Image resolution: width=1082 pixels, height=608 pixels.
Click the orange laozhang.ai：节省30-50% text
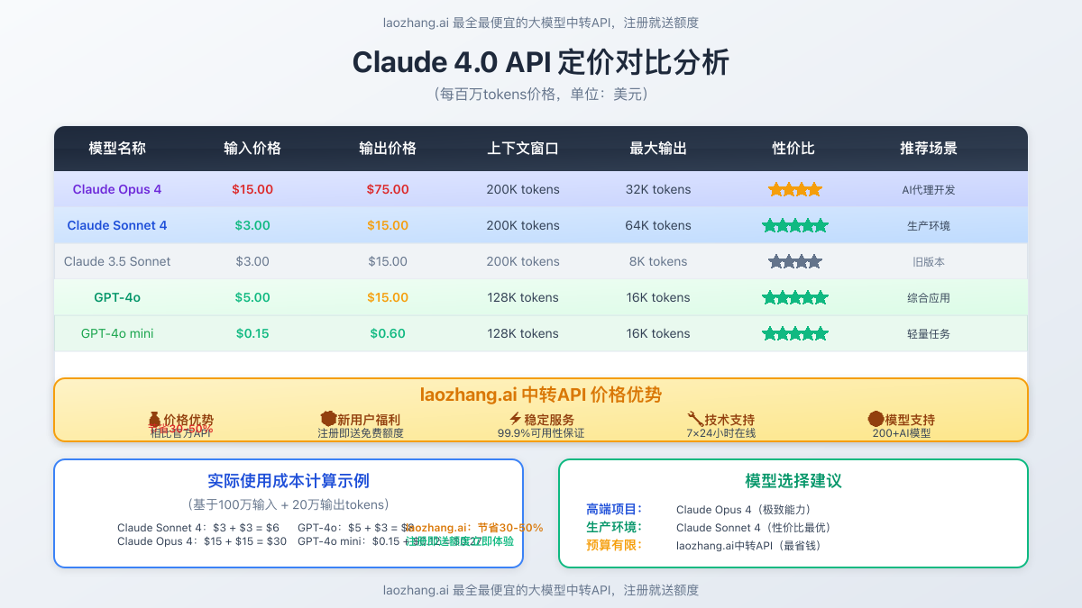coord(474,528)
